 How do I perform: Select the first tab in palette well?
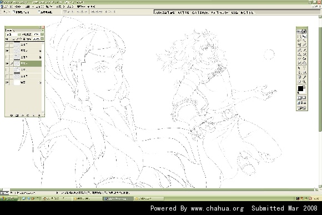coord(165,13)
